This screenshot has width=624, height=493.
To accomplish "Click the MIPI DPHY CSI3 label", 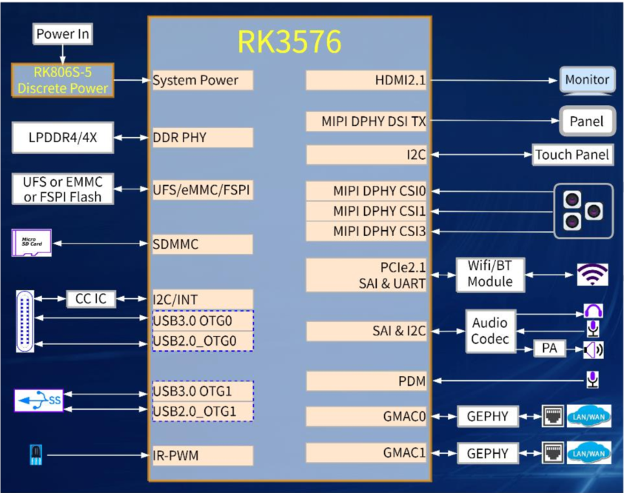I will (366, 231).
